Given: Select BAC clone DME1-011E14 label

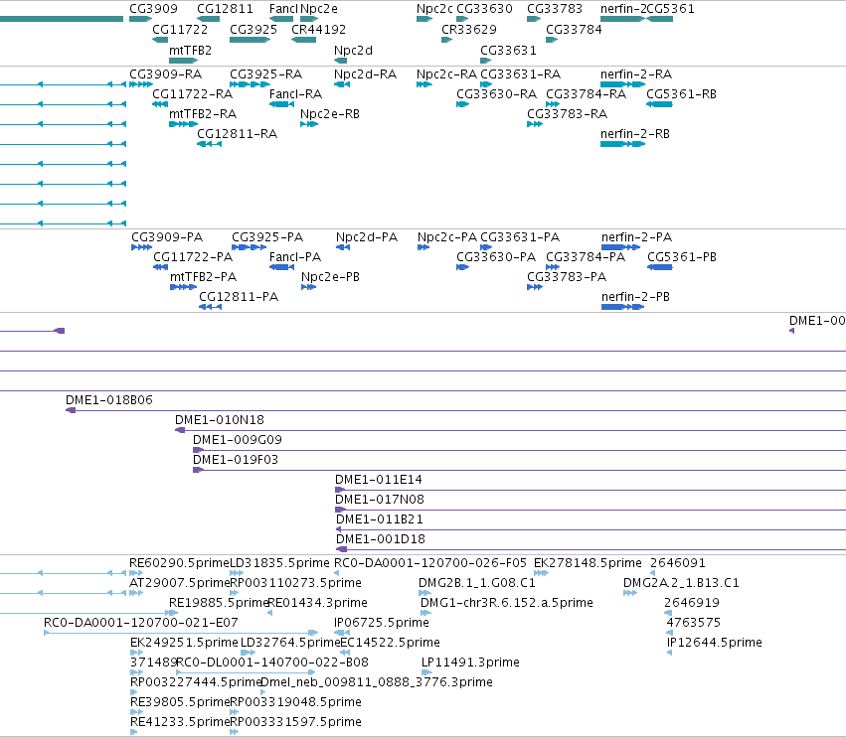Looking at the screenshot, I should (379, 480).
